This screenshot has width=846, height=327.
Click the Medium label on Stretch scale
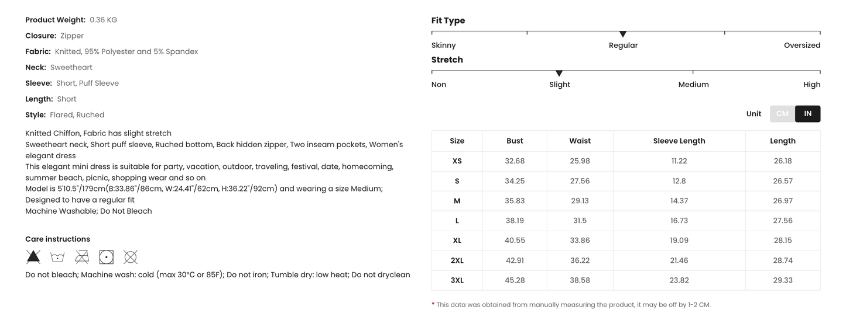[x=693, y=85]
